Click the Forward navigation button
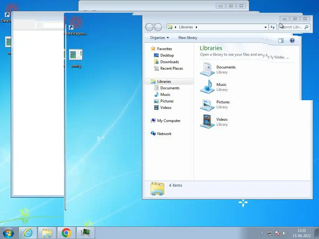Viewport: 319px width, 239px height. point(158,27)
